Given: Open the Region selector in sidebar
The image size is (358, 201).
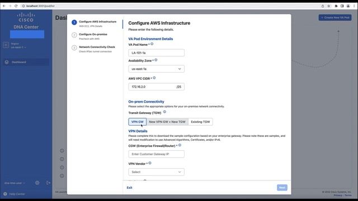Looking at the screenshot, I should pyautogui.click(x=18, y=45).
